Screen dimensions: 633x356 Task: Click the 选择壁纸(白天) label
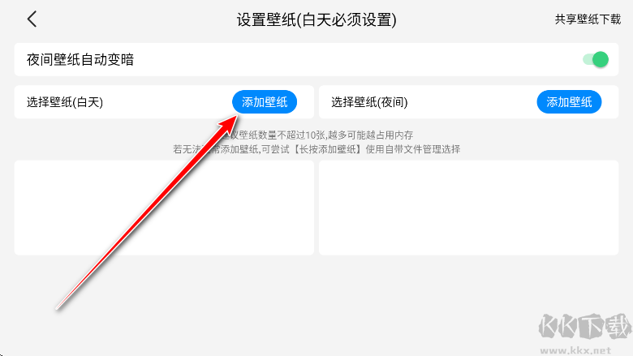[x=65, y=102]
